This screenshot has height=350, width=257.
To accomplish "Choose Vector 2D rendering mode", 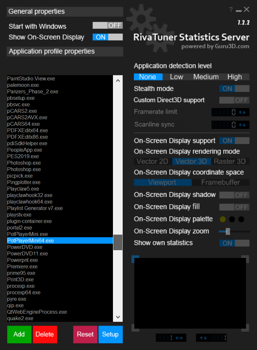I will (153, 161).
